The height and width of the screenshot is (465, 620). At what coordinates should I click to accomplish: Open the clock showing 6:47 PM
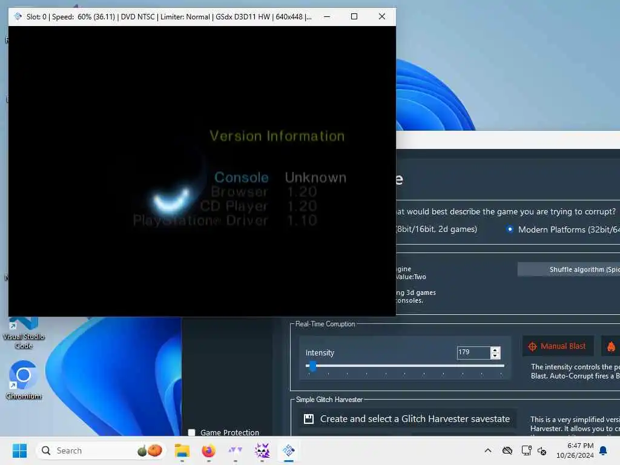(x=575, y=450)
